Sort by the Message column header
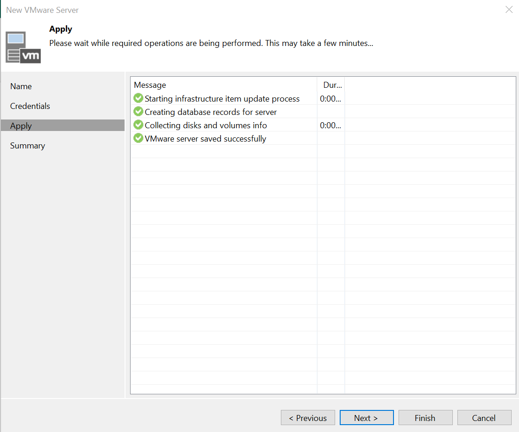Image resolution: width=519 pixels, height=432 pixels. click(x=150, y=85)
